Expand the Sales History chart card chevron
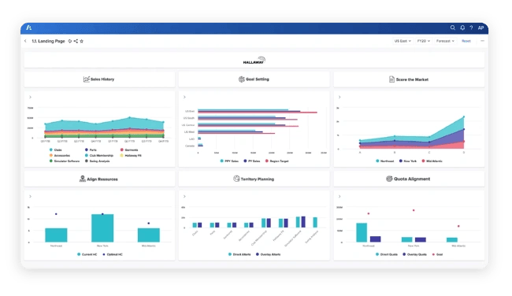 [x=30, y=97]
